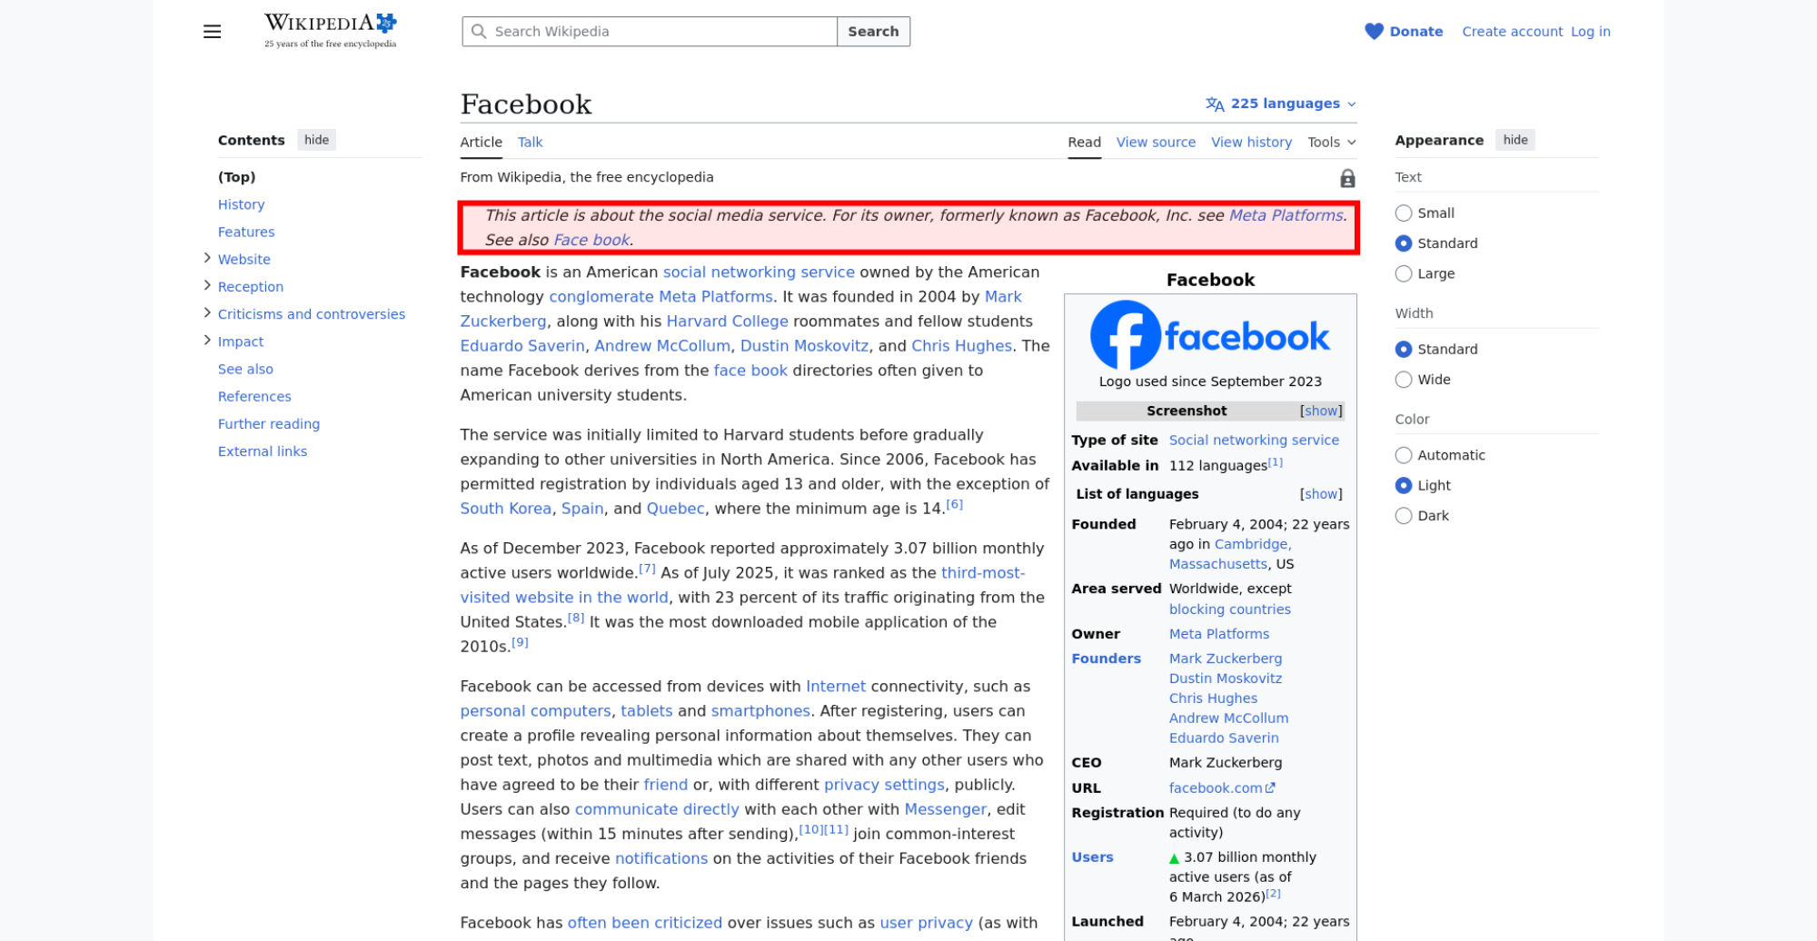The height and width of the screenshot is (941, 1817).
Task: Open the View history tab
Action: pyautogui.click(x=1250, y=143)
